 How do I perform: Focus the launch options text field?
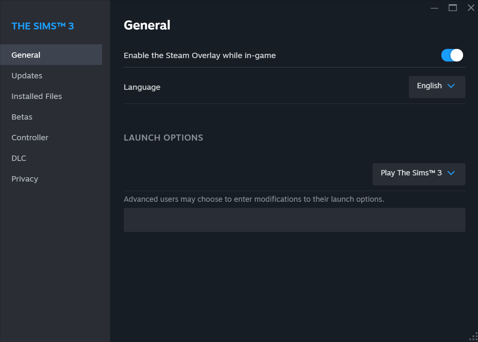pyautogui.click(x=294, y=220)
